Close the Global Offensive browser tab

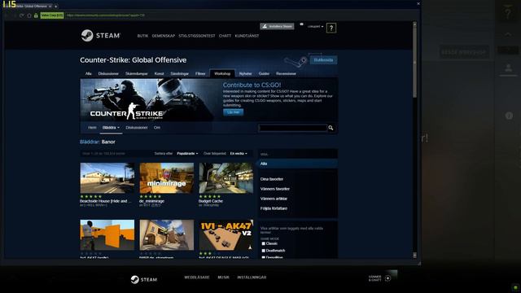[50, 6]
